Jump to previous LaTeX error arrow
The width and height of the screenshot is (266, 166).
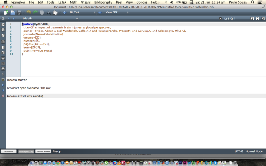(x=3, y=90)
